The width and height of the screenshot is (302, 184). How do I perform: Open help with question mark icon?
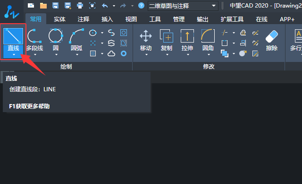141,6
